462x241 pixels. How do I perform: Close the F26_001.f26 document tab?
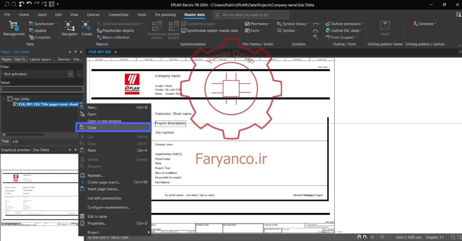(115, 52)
